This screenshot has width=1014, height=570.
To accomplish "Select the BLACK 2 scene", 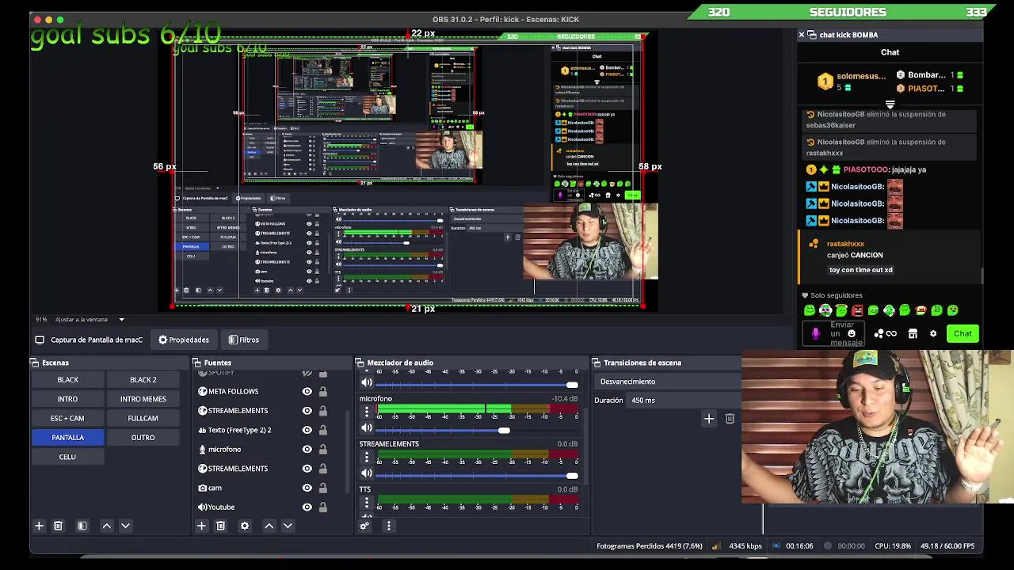I will click(x=143, y=380).
